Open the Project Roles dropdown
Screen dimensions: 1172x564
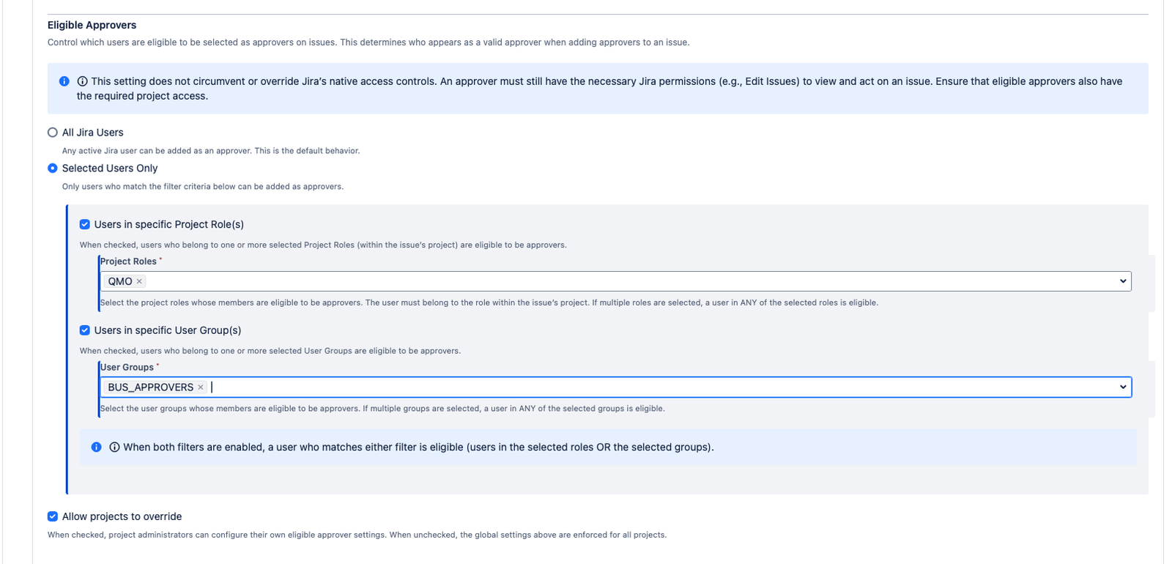(x=1124, y=281)
